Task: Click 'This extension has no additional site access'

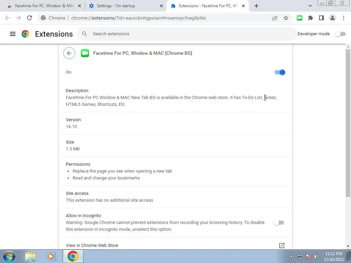Action: click(x=109, y=200)
